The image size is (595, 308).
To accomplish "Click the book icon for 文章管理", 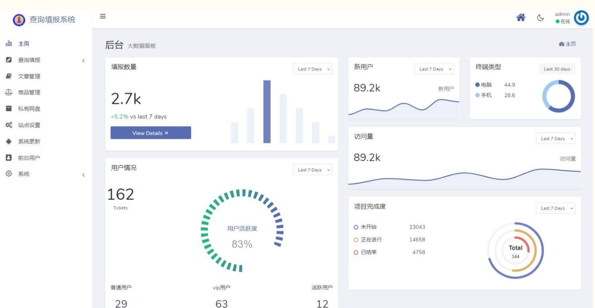I will pos(8,76).
